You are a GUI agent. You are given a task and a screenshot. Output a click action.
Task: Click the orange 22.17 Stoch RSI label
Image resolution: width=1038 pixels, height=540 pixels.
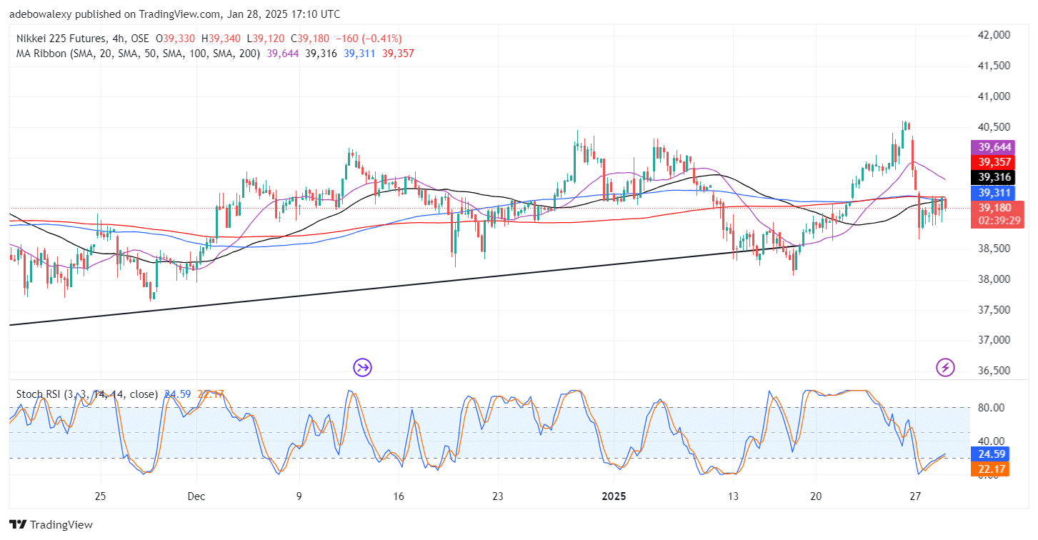989,469
